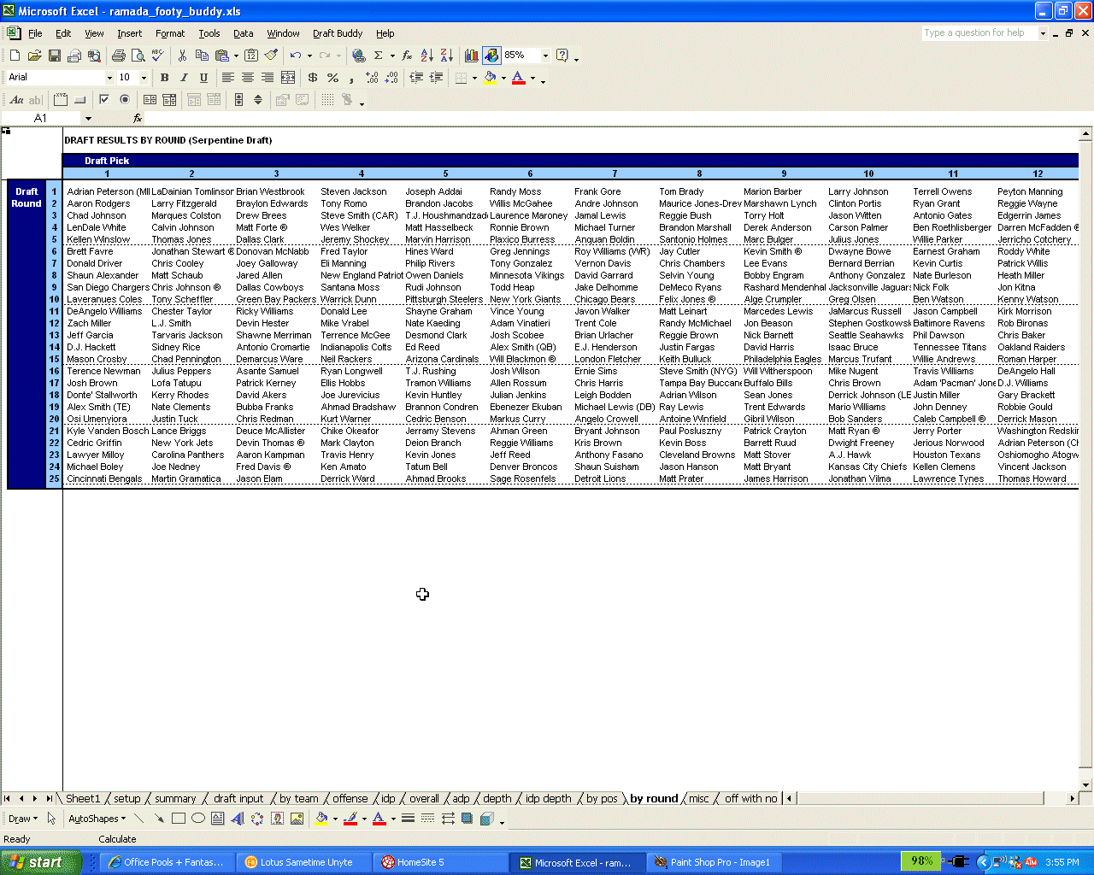Apply AutoSum with the sigma icon
1094x875 pixels.
[378, 56]
